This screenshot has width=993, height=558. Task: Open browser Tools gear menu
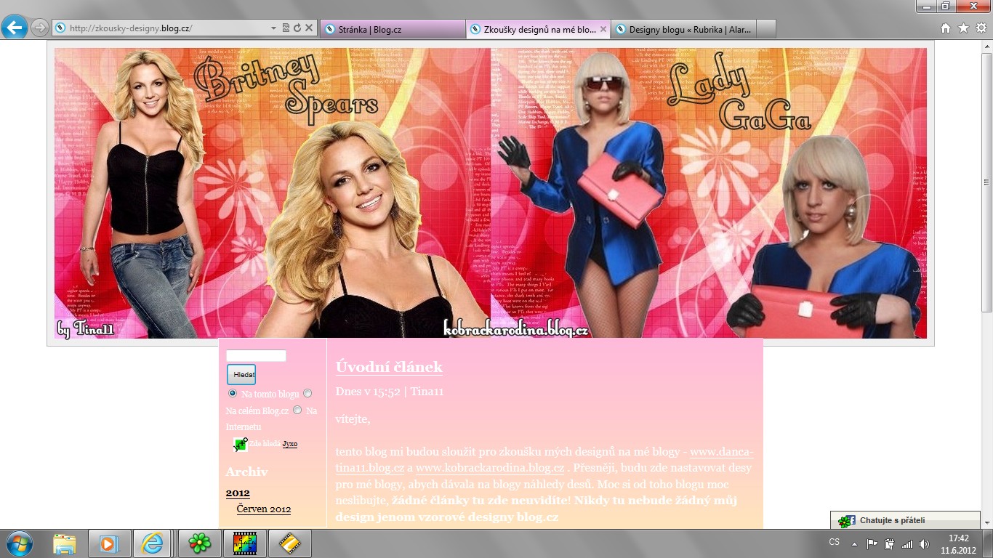(981, 28)
